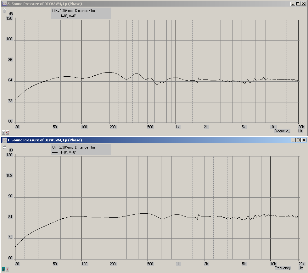Open the system menu icon of window 5
The height and width of the screenshot is (273, 308).
point(4,4)
